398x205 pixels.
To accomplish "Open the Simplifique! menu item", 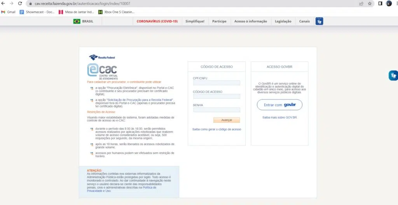I will point(195,21).
